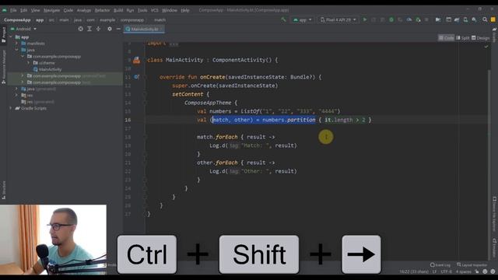Switch editor to Design view
The image size is (498, 280).
pyautogui.click(x=481, y=38)
